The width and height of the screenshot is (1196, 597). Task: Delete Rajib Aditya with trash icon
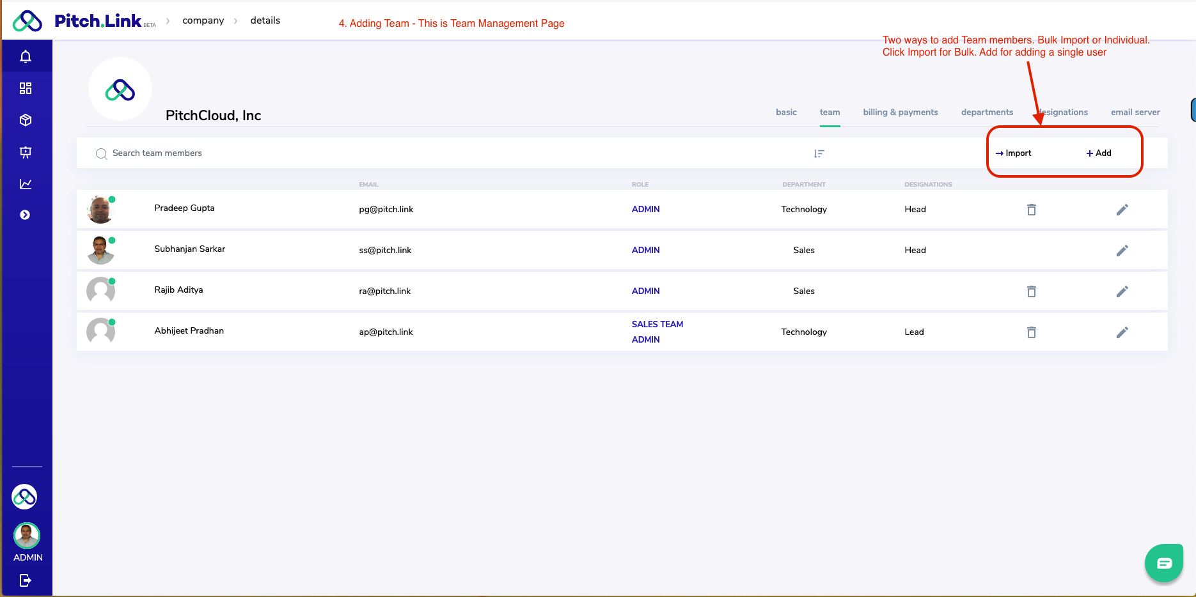click(x=1032, y=291)
